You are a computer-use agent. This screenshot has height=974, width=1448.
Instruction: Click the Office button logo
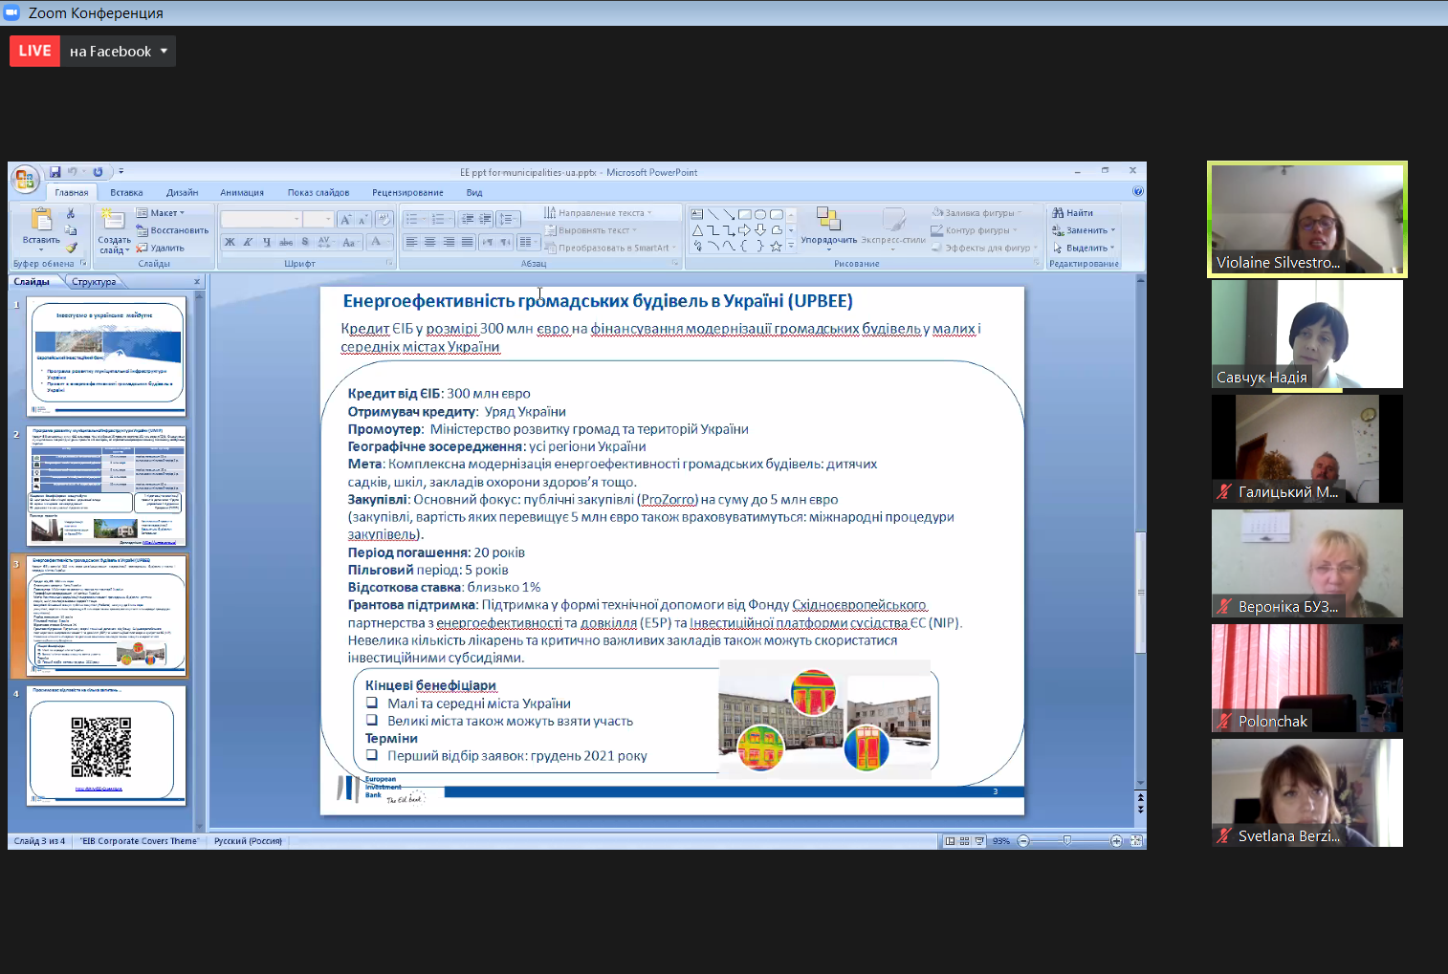[x=25, y=179]
